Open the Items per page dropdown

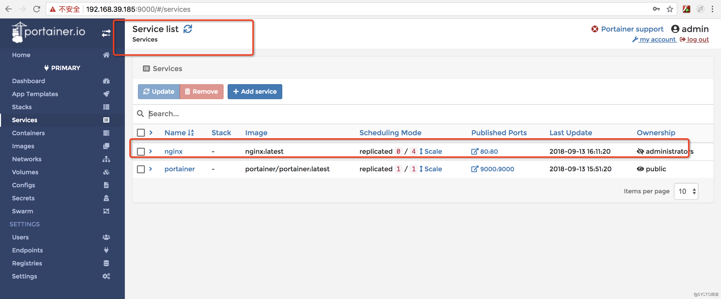pos(686,191)
